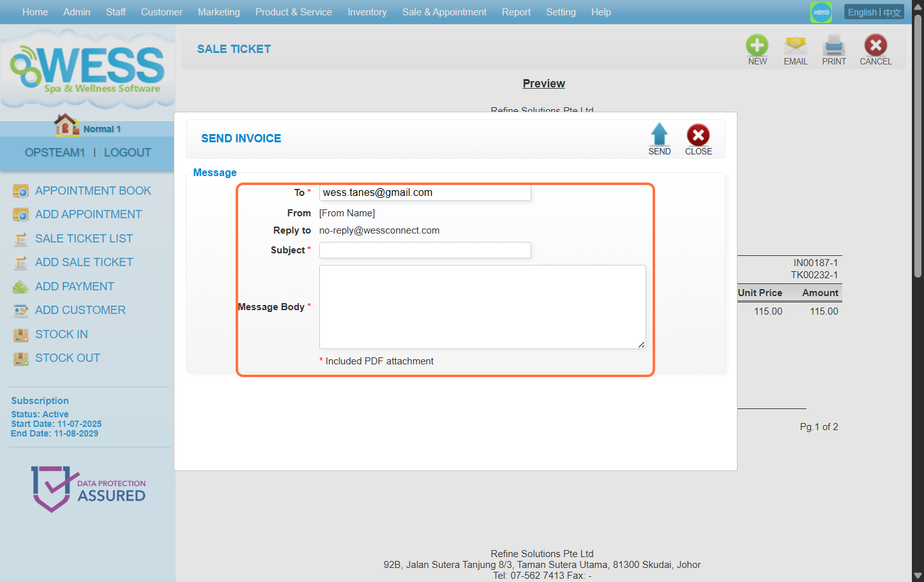Go to Sale Ticket List

coord(84,239)
